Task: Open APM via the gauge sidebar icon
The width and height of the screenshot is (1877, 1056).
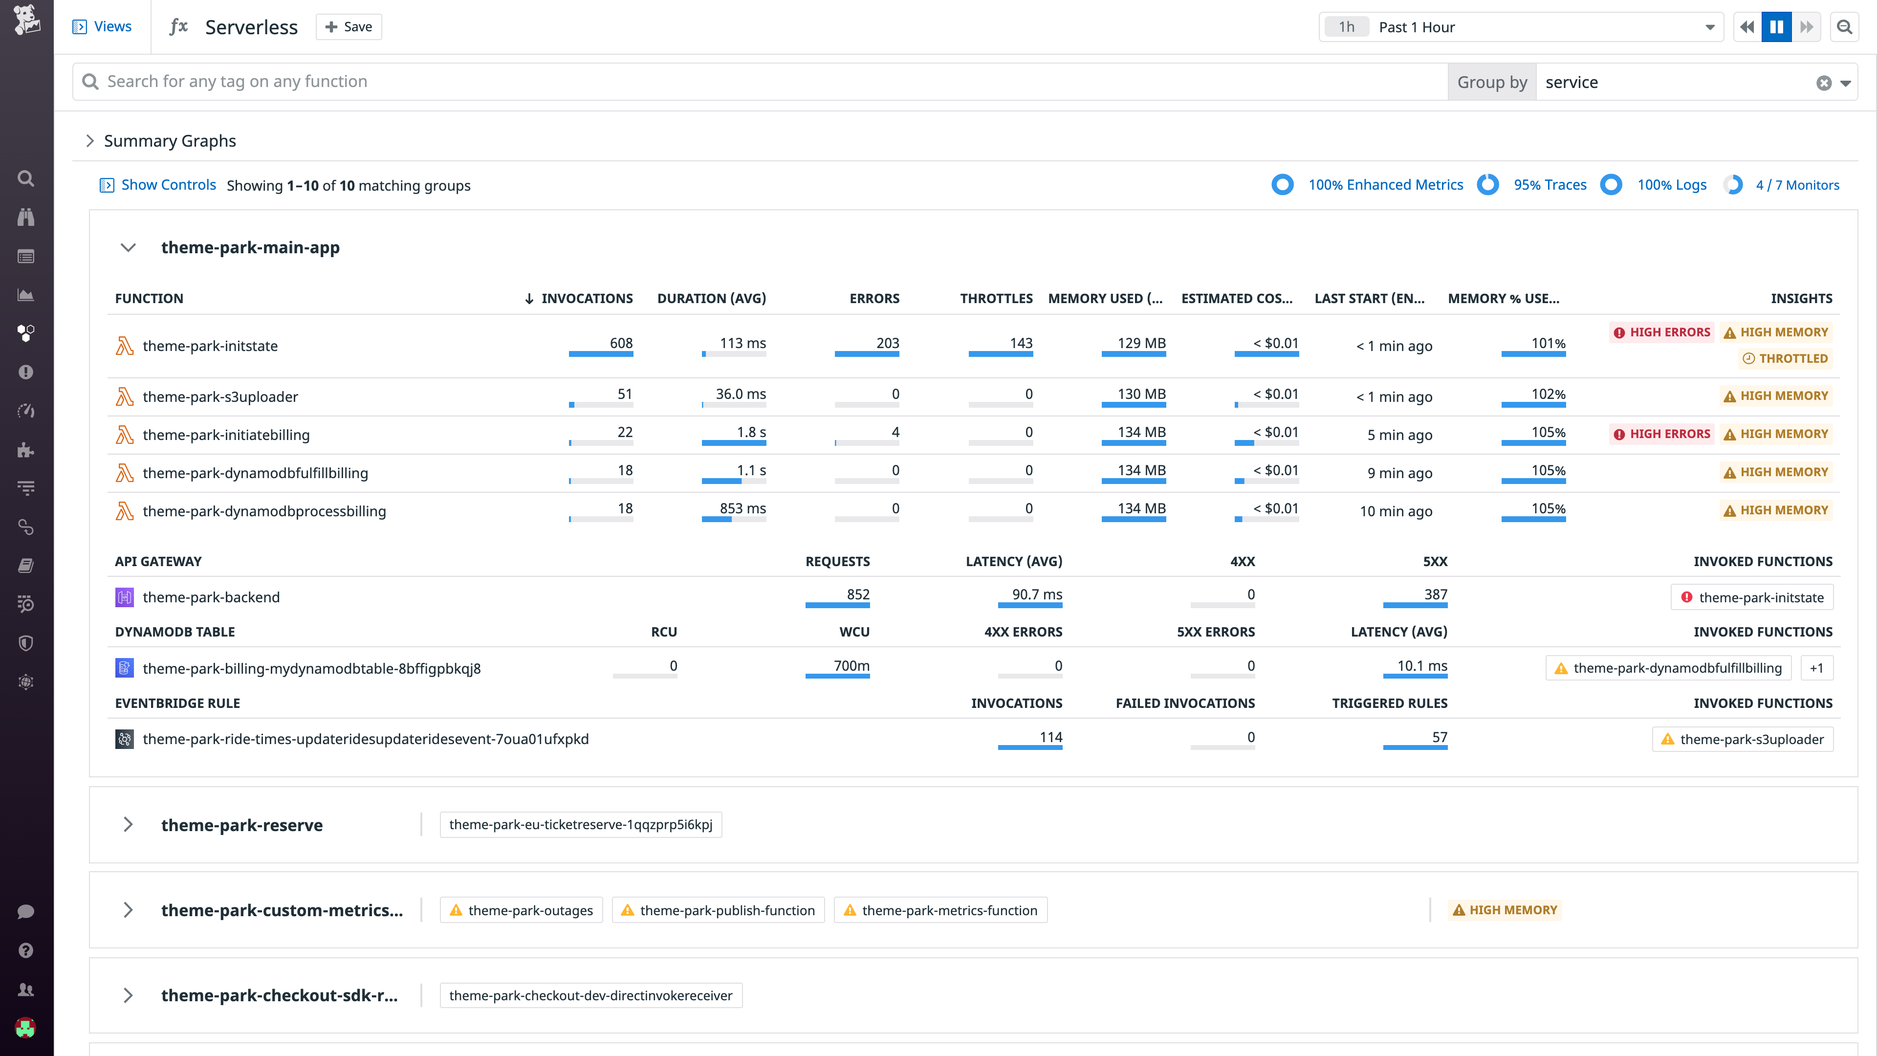Action: point(25,410)
